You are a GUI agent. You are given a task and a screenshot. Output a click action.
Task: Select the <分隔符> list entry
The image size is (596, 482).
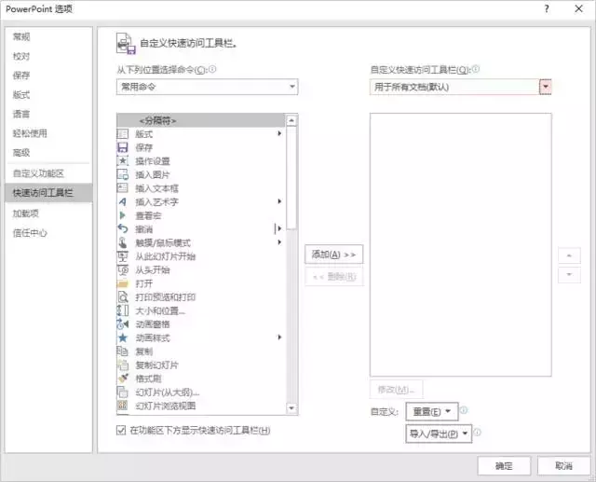(201, 120)
